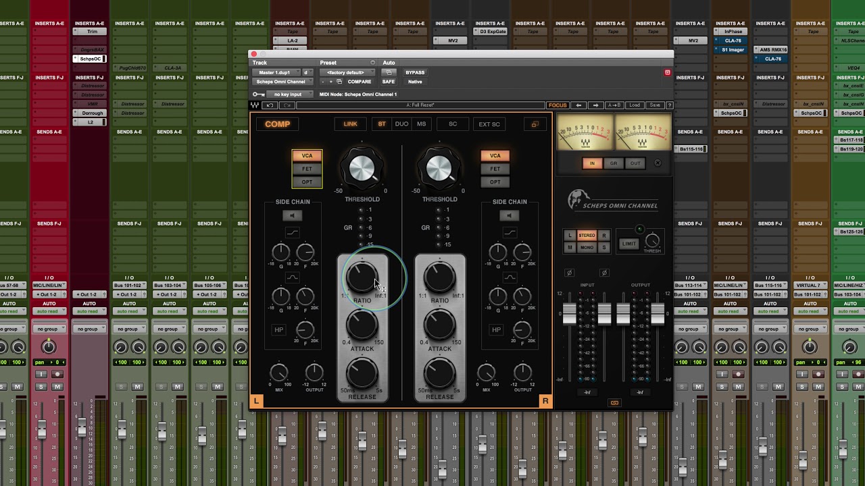Toggle fader link chain icon
The width and height of the screenshot is (865, 486).
[x=614, y=403]
